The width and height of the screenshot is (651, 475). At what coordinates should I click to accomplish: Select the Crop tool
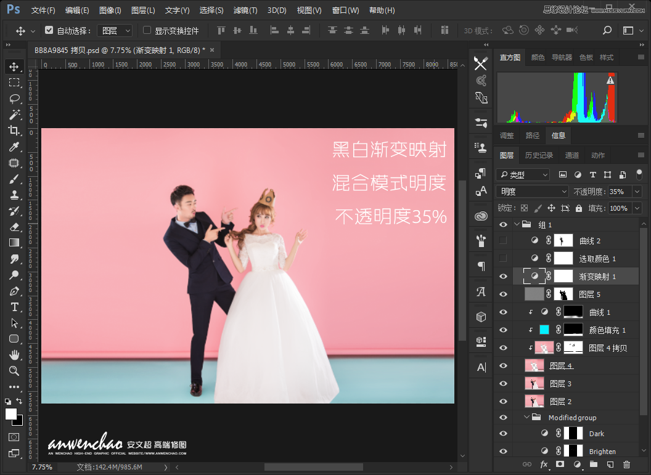pyautogui.click(x=15, y=130)
